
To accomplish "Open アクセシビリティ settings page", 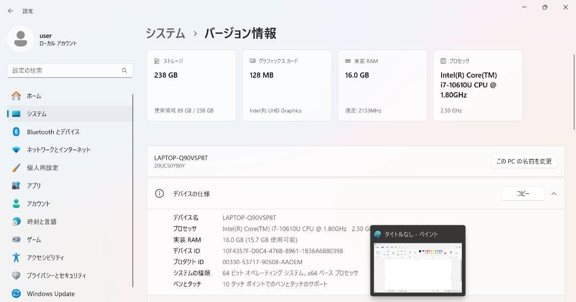I will pos(70,258).
